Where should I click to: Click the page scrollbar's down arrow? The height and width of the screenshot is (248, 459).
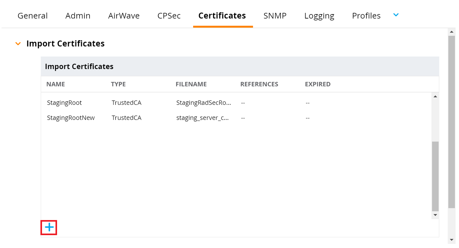(x=451, y=240)
